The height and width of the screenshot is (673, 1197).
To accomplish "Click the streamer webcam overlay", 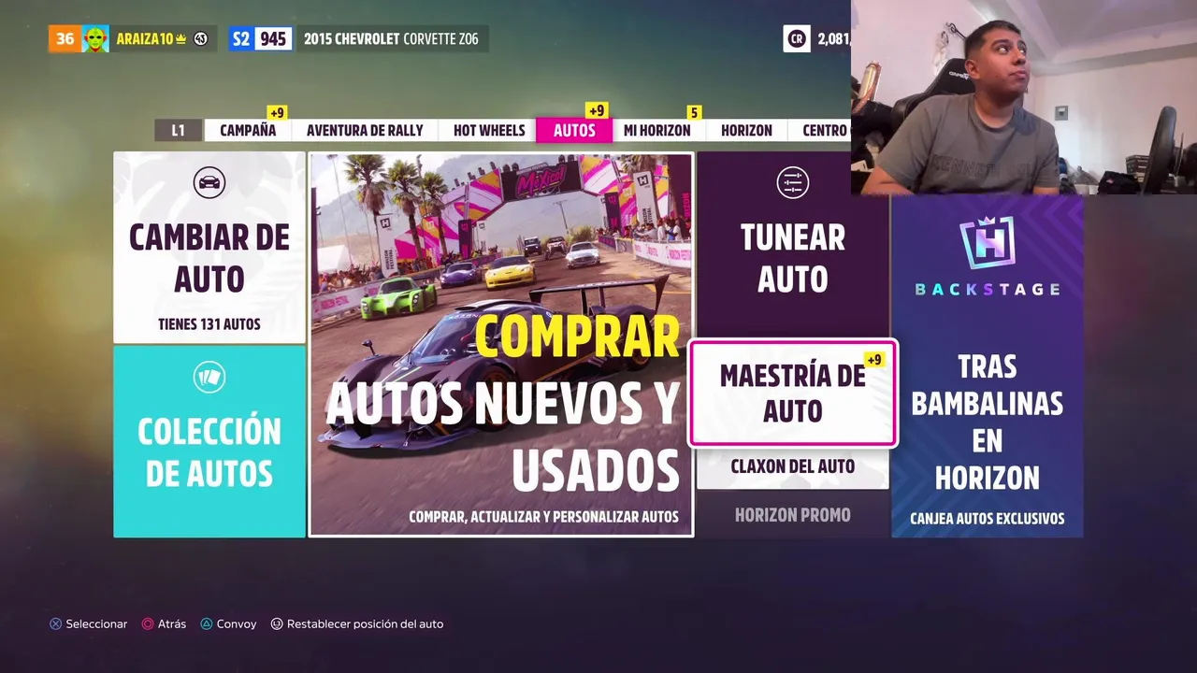I will [x=1024, y=97].
